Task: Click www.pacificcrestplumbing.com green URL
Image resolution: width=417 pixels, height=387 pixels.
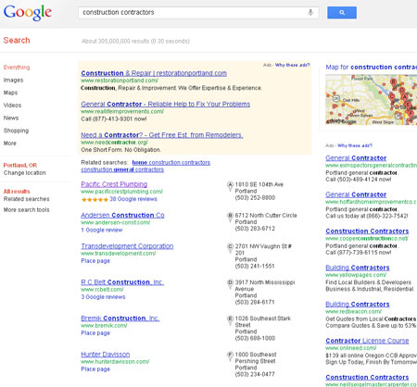Action: (x=121, y=192)
